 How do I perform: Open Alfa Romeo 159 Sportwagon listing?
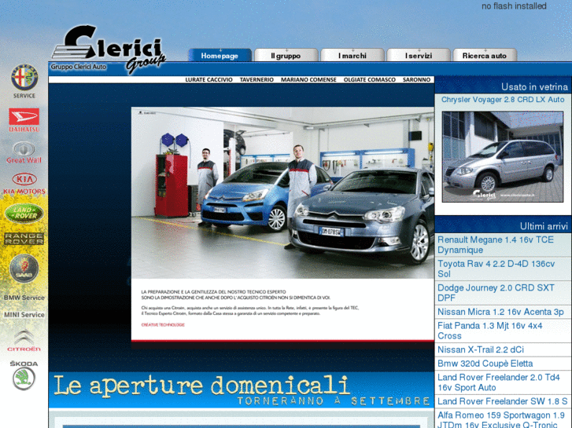pyautogui.click(x=501, y=419)
